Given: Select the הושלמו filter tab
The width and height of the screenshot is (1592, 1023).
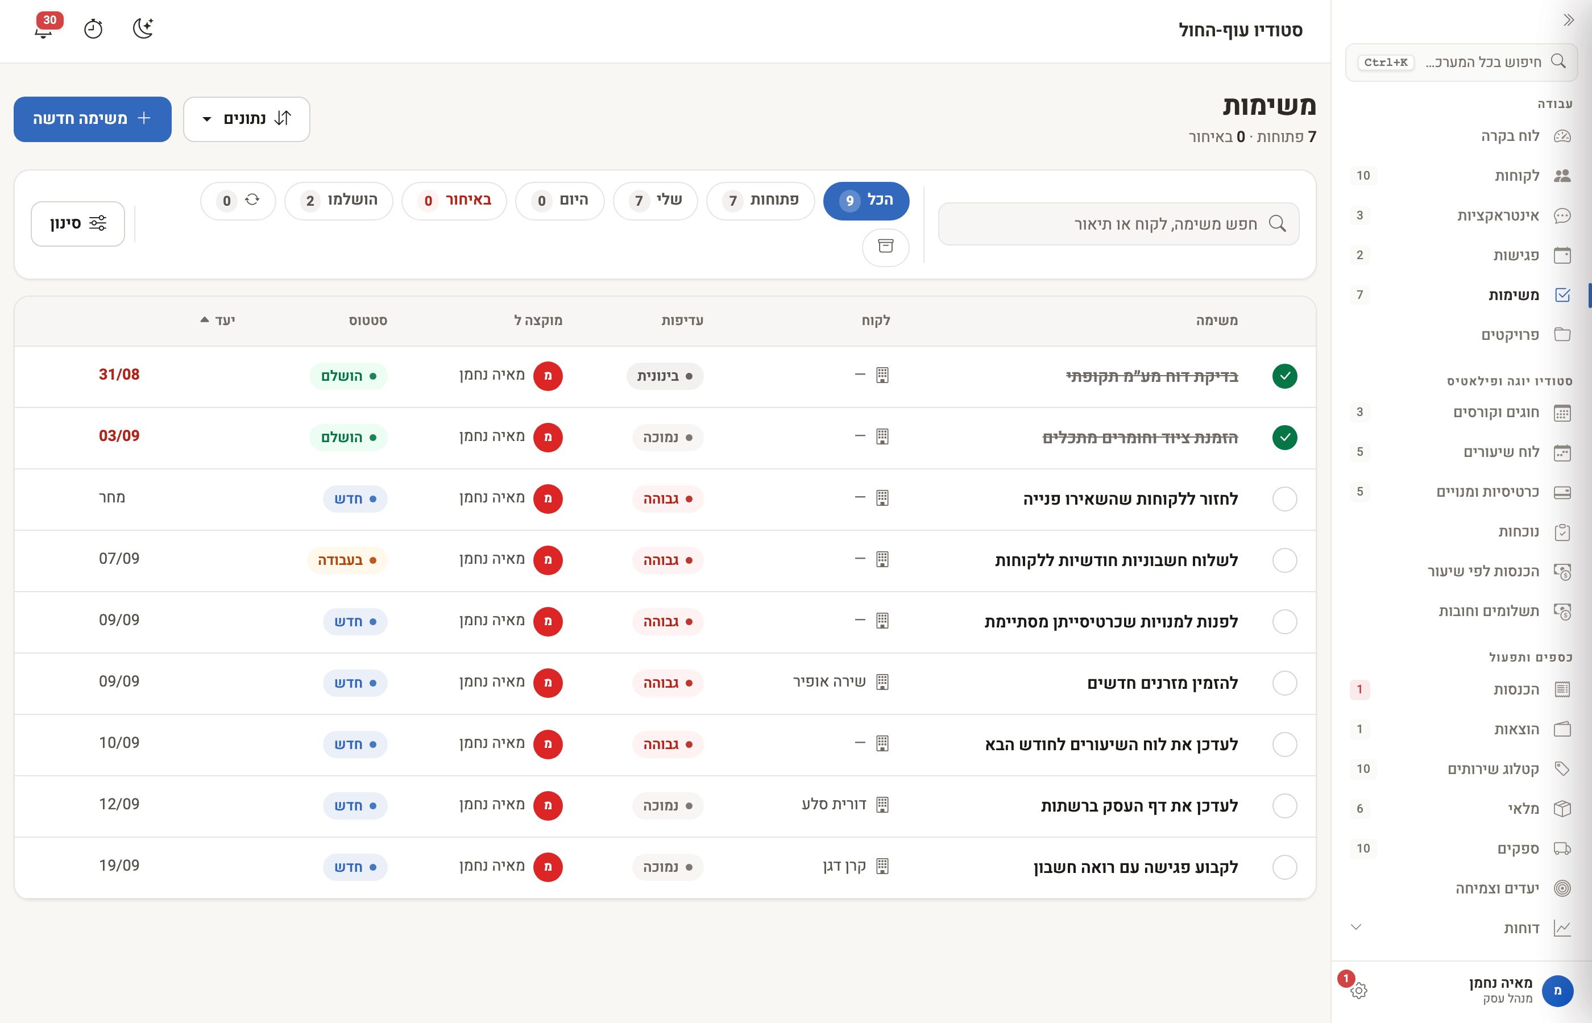Looking at the screenshot, I should pos(339,201).
